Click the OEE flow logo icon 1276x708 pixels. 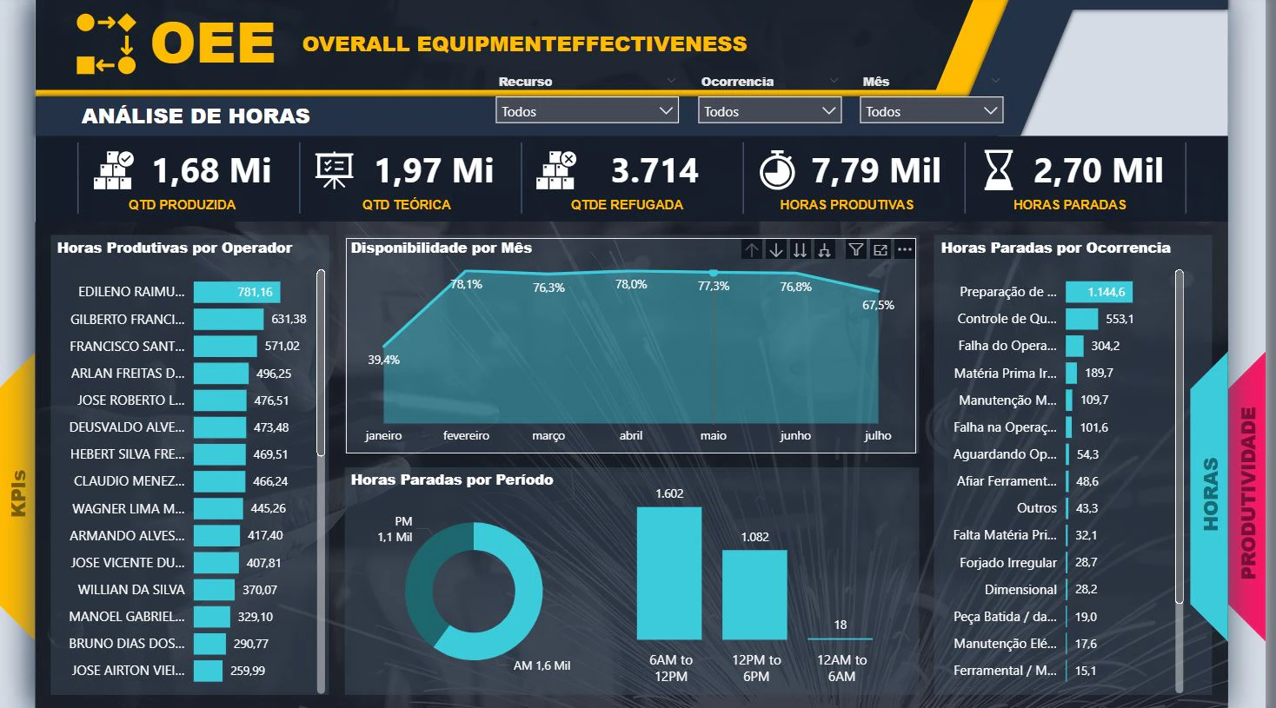(106, 43)
